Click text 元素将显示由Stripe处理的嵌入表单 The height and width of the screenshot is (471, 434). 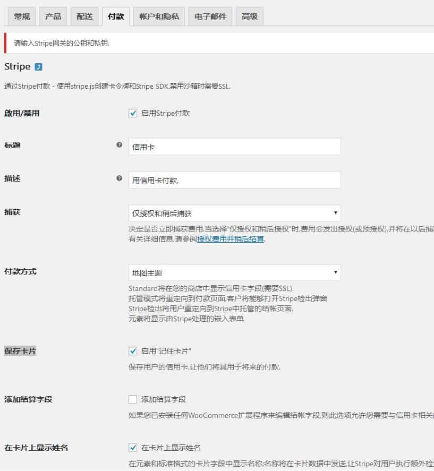tap(186, 319)
